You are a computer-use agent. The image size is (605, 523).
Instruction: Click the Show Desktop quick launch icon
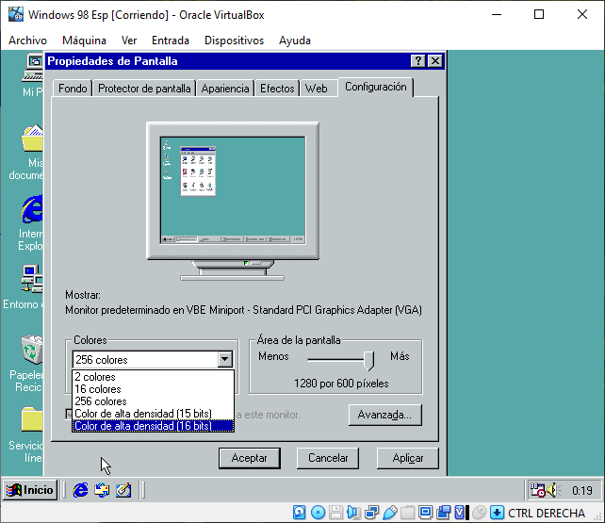coord(123,490)
